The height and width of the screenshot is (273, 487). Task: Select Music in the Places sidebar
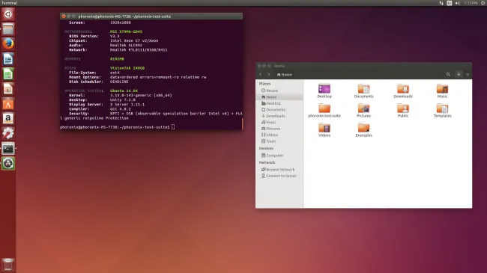pos(279,122)
